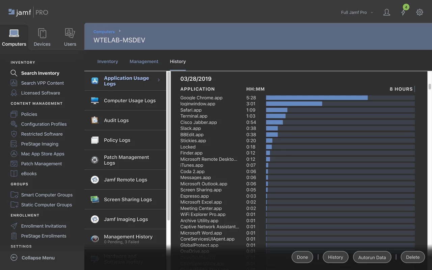The width and height of the screenshot is (432, 270).
Task: Open the Users section icon
Action: (x=70, y=33)
